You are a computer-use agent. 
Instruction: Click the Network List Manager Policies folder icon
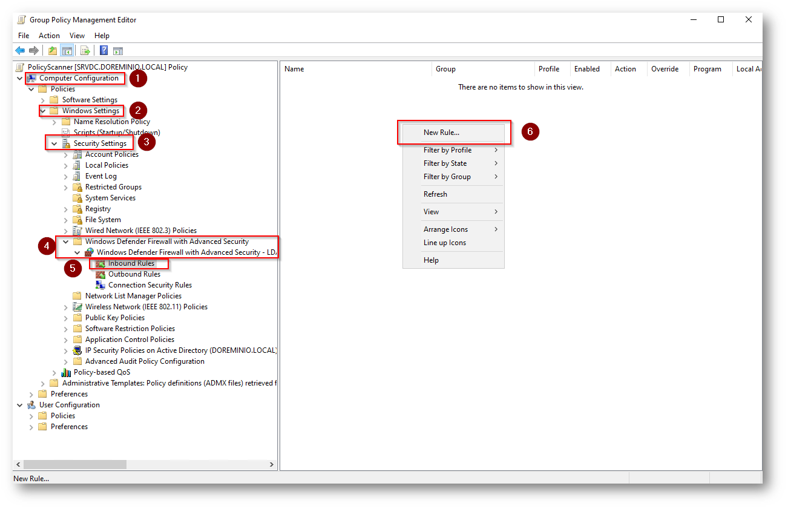click(77, 296)
